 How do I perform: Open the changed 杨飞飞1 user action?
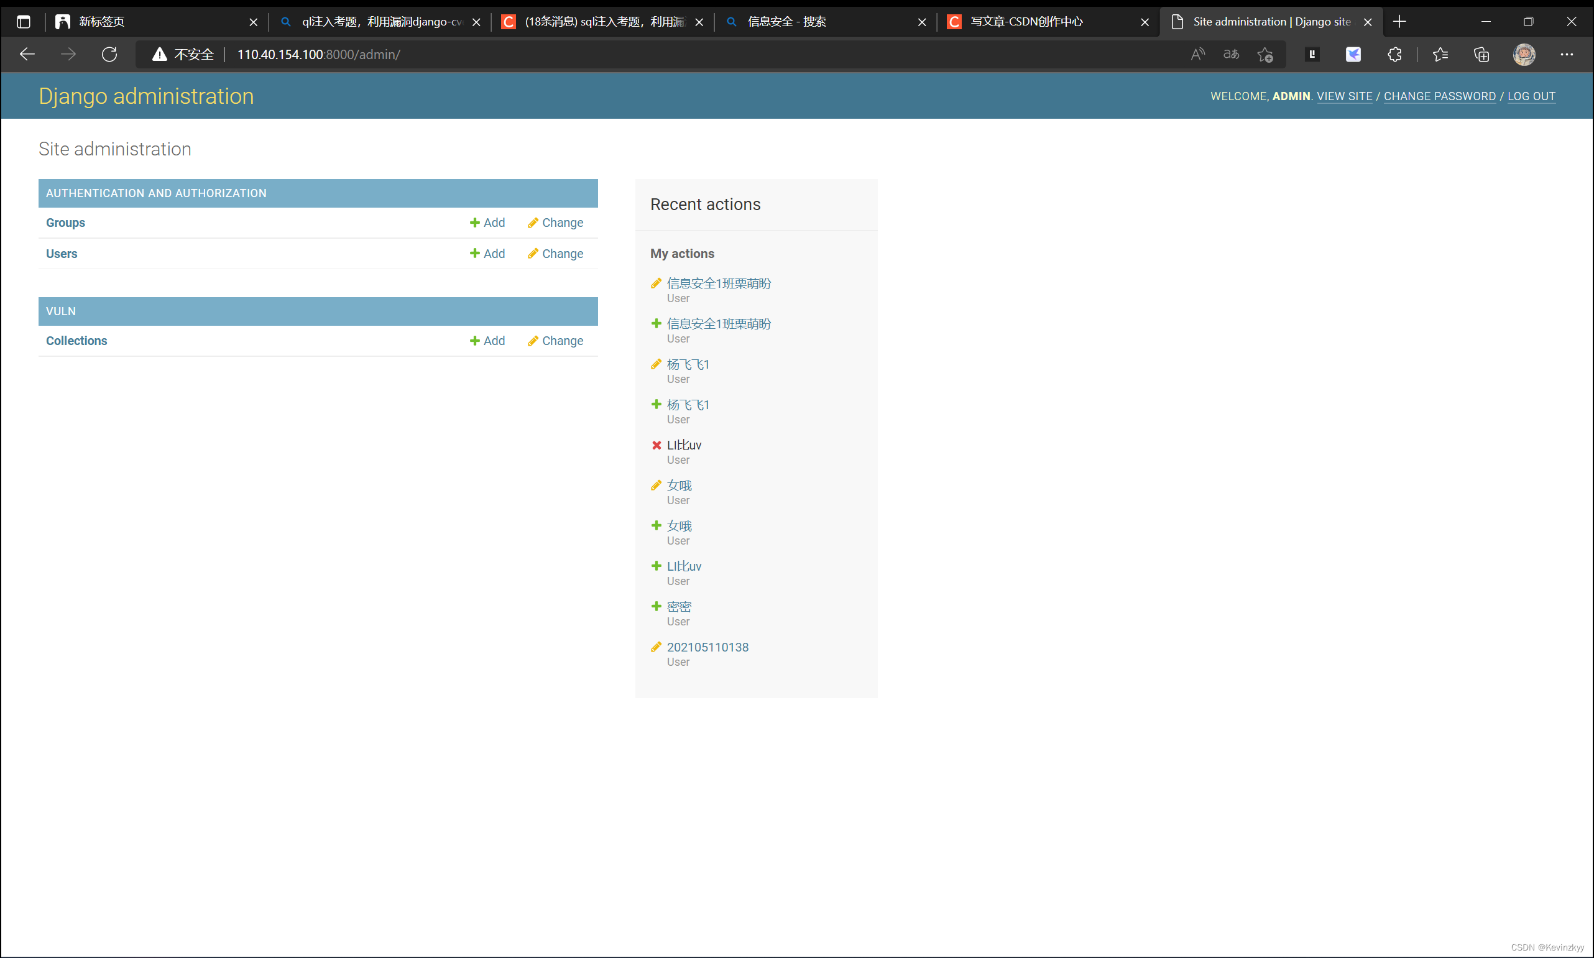688,365
